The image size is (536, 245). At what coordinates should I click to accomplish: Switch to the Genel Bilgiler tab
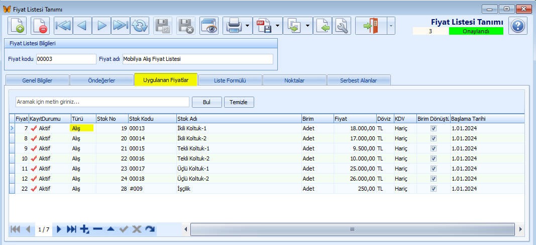[37, 81]
